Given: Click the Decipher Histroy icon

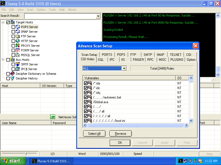Looking at the screenshot, I should coord(12,78).
